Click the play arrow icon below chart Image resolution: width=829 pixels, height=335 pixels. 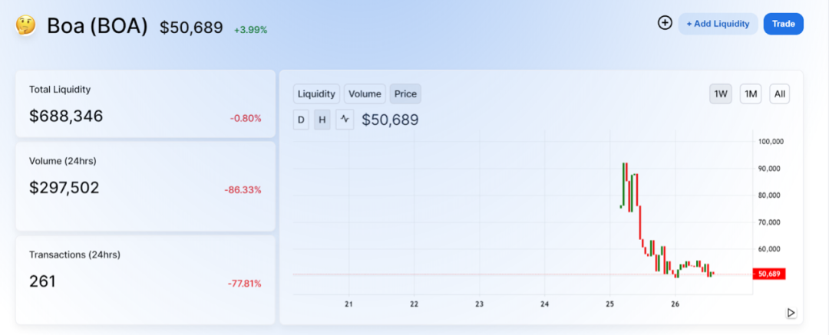coord(791,313)
